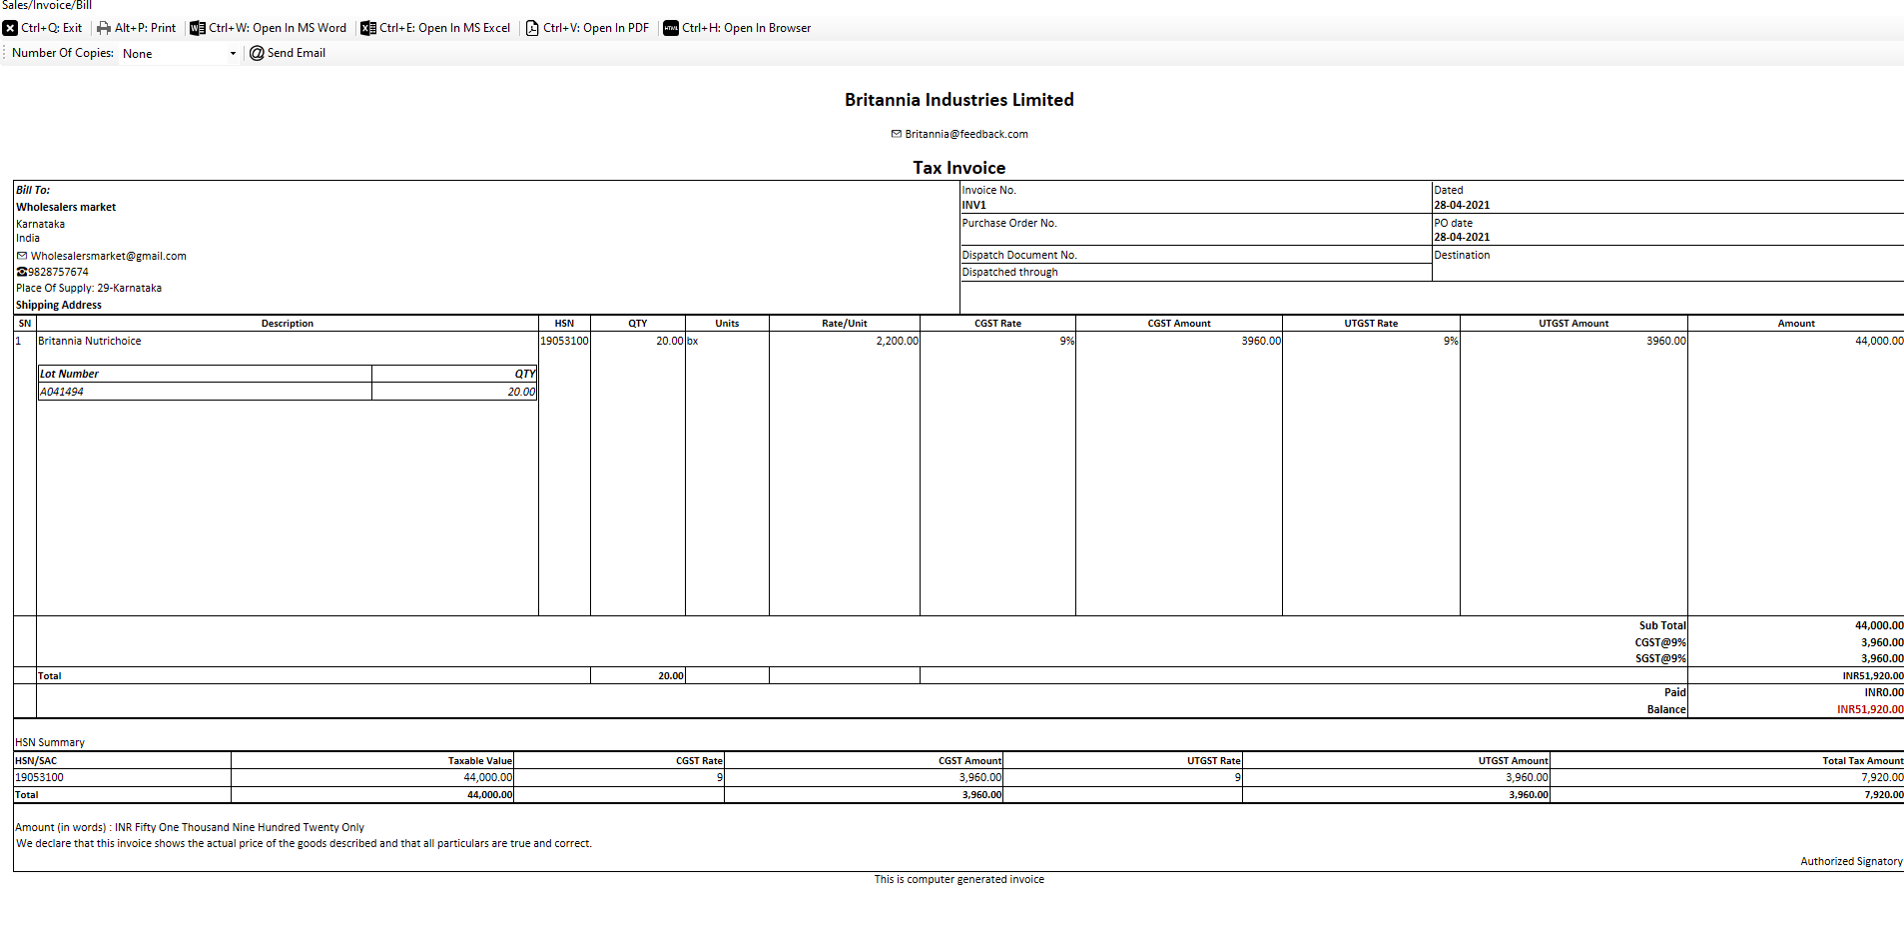Click 'HSN Summary' section title
The width and height of the screenshot is (1904, 939).
click(x=50, y=742)
